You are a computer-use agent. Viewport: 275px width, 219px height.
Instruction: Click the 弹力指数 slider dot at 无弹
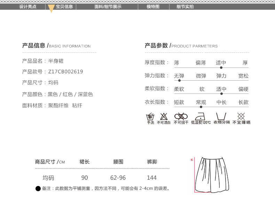[179, 81]
